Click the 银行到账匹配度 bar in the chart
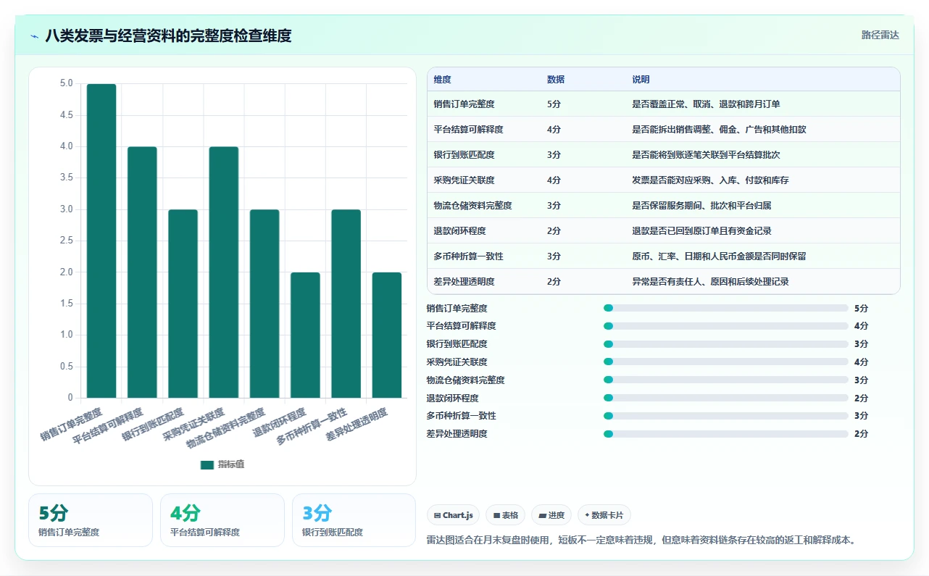This screenshot has width=929, height=576. pos(183,304)
